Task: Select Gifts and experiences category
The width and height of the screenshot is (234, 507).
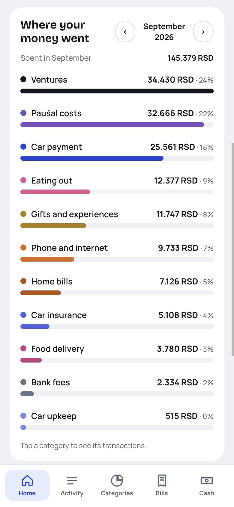Action: (x=117, y=220)
